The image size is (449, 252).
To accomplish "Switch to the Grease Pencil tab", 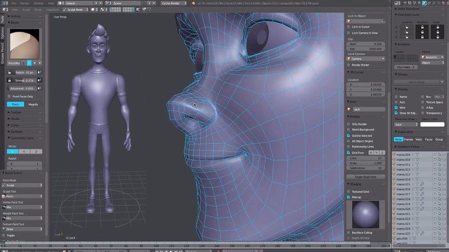I will (x=2, y=53).
